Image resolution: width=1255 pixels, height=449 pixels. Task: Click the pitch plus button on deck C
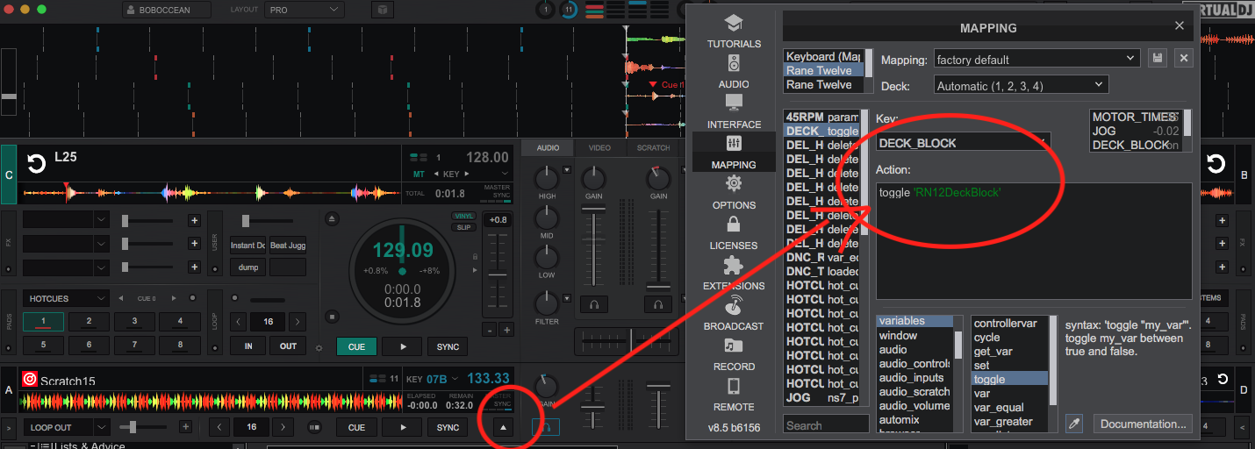tap(506, 330)
